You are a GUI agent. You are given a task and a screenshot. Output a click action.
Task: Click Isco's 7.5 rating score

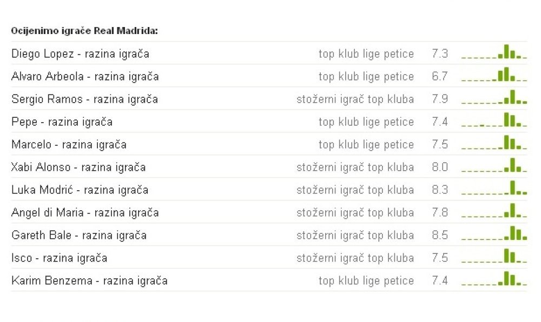[440, 258]
